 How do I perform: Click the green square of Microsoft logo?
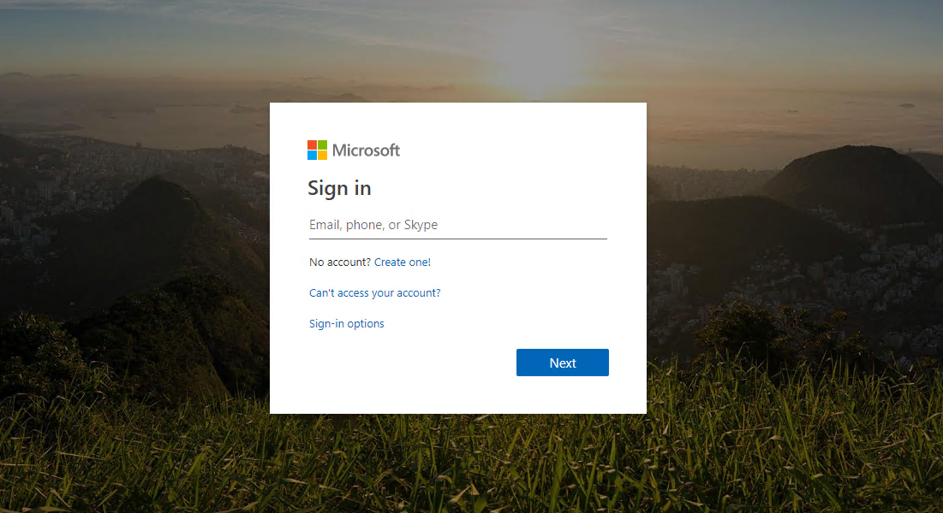[x=322, y=144]
